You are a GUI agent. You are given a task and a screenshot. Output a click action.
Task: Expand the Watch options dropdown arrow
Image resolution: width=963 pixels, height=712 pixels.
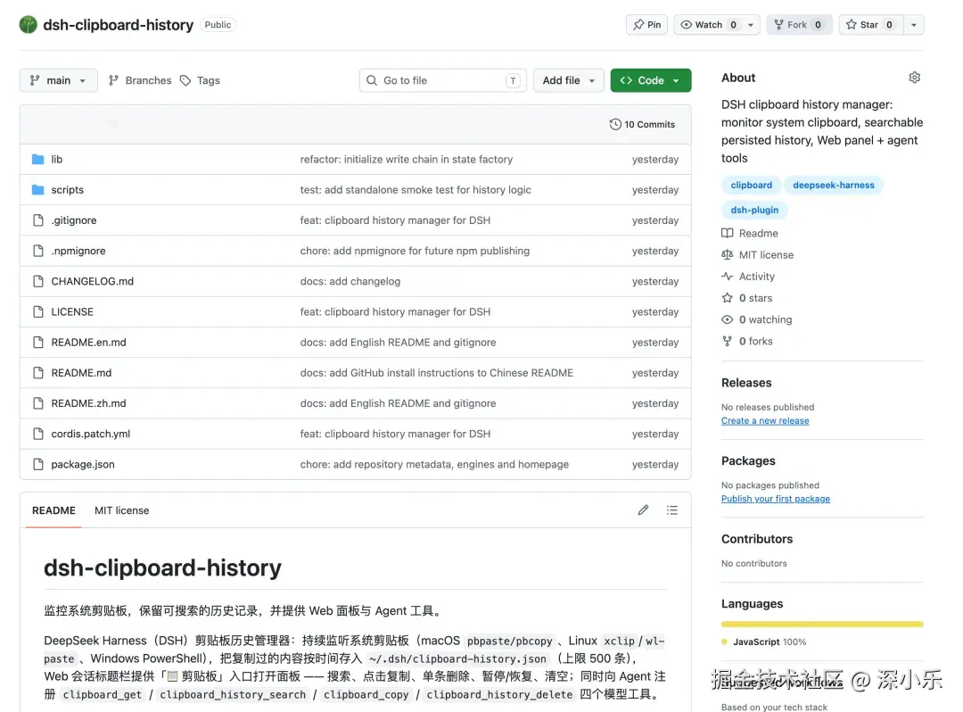[751, 25]
